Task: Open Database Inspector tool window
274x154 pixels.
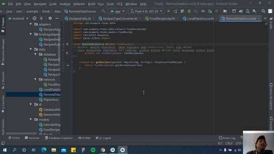Action: click(59, 138)
